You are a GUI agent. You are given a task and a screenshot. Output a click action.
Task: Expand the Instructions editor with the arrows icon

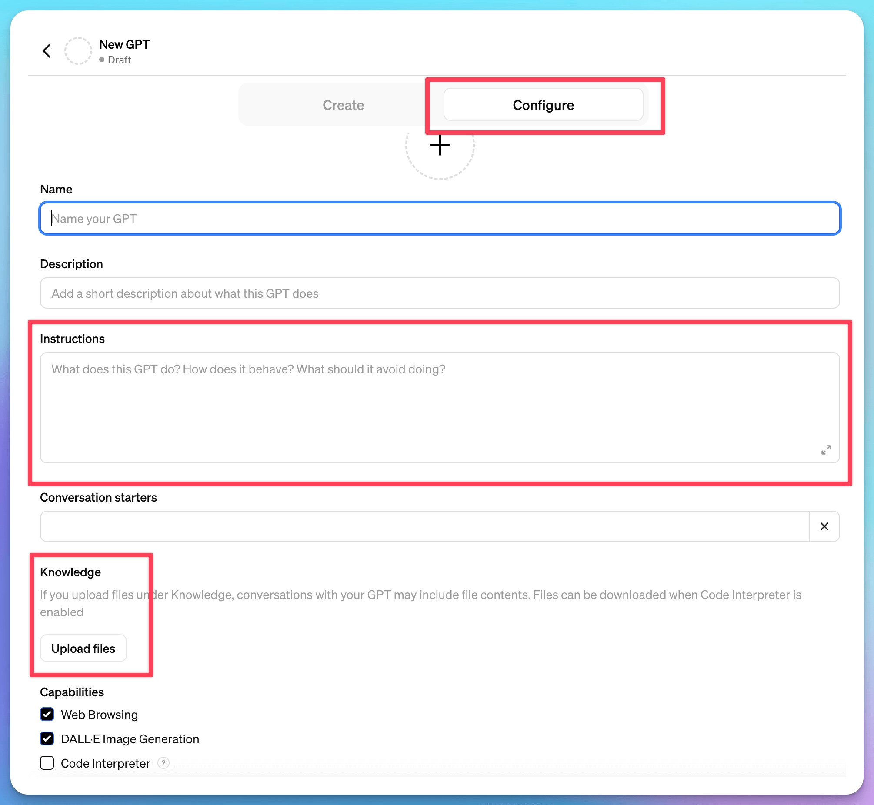click(826, 449)
